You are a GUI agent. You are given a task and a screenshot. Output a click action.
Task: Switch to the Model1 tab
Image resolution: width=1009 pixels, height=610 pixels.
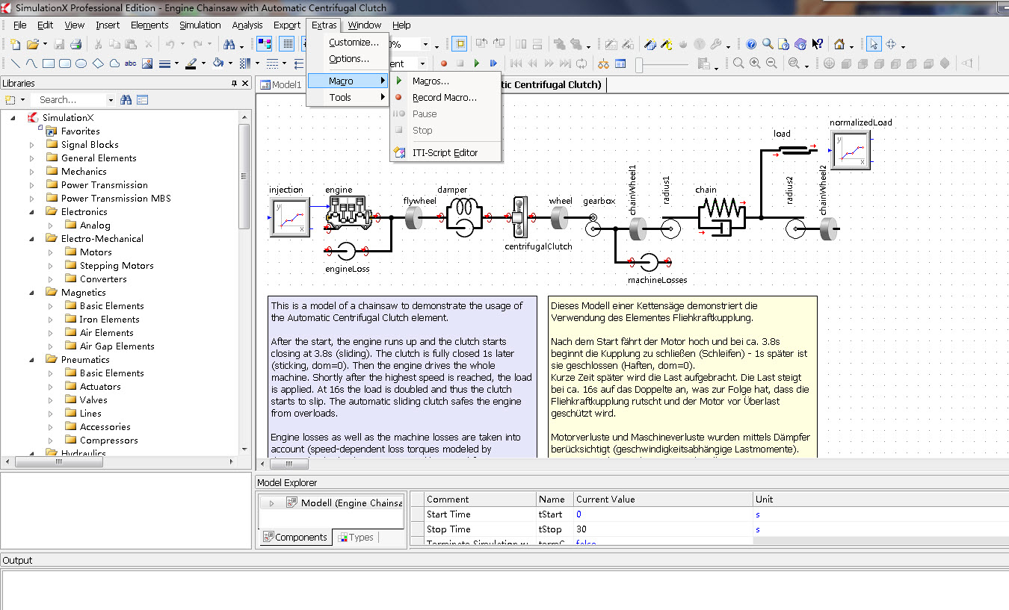[281, 85]
